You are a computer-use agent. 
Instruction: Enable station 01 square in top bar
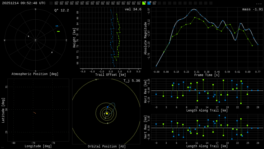pyautogui.click(x=56, y=3)
